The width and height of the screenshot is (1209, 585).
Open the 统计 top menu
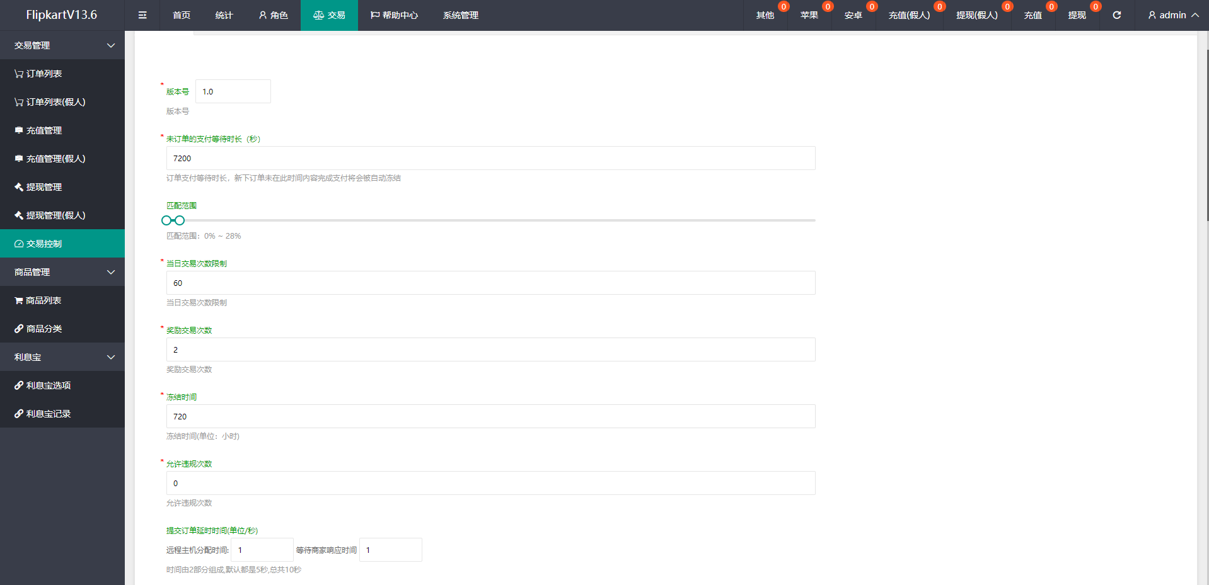(224, 15)
